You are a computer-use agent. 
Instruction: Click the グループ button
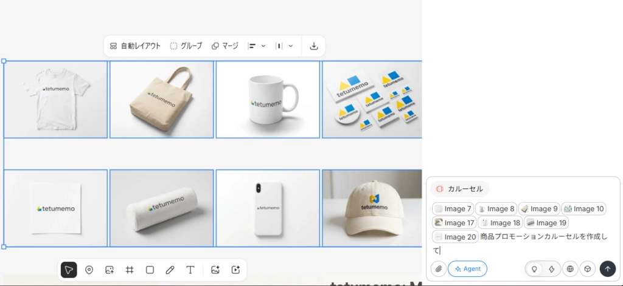pyautogui.click(x=186, y=46)
